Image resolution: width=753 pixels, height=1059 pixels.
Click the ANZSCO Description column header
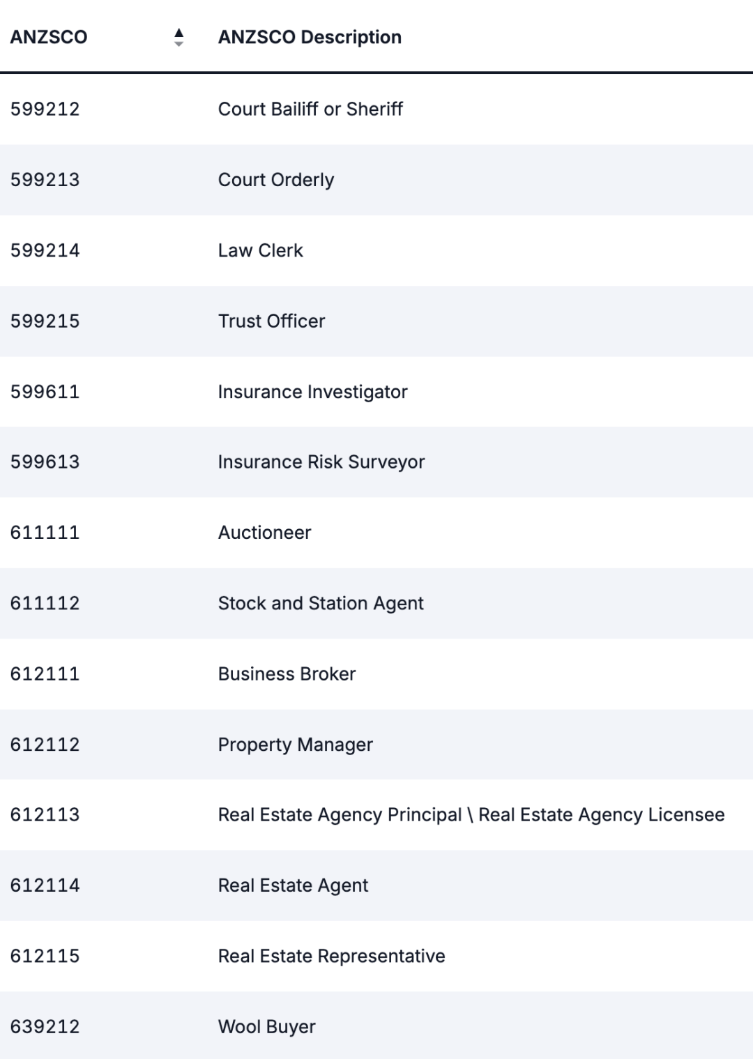pyautogui.click(x=310, y=37)
